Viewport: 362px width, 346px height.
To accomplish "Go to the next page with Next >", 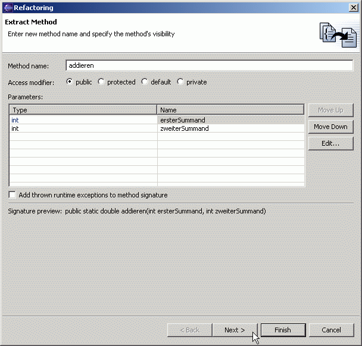I will click(235, 330).
